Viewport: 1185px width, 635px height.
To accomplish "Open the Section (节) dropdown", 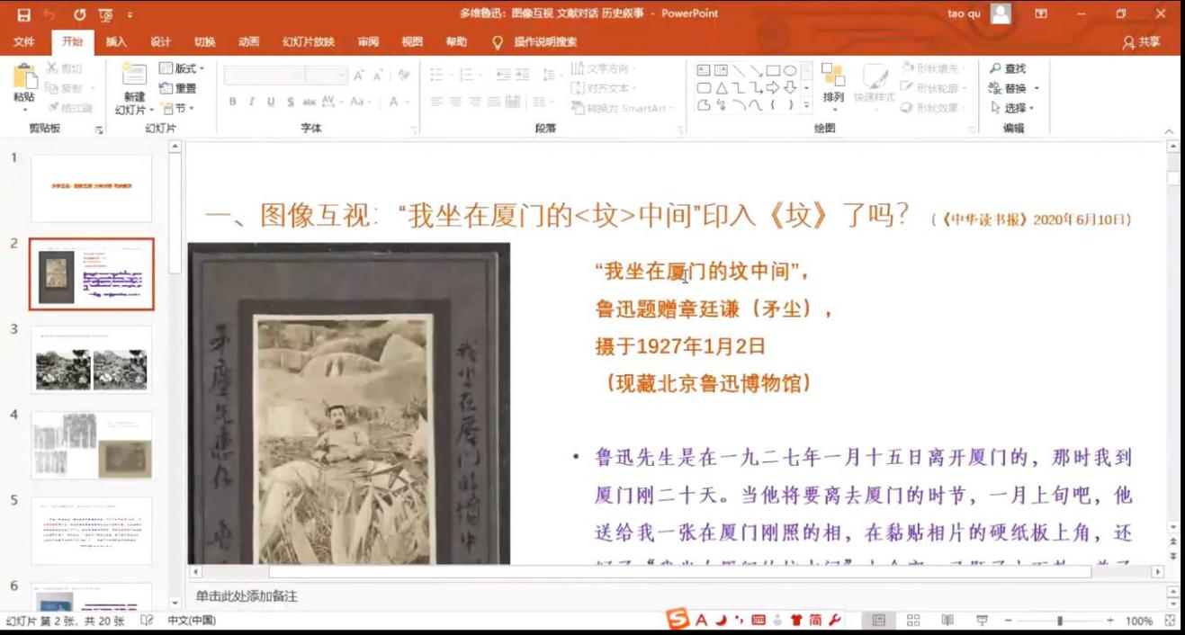I will 178,108.
